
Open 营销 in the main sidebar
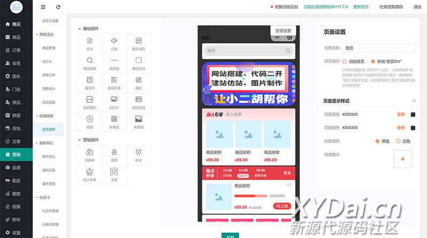pyautogui.click(x=17, y=154)
